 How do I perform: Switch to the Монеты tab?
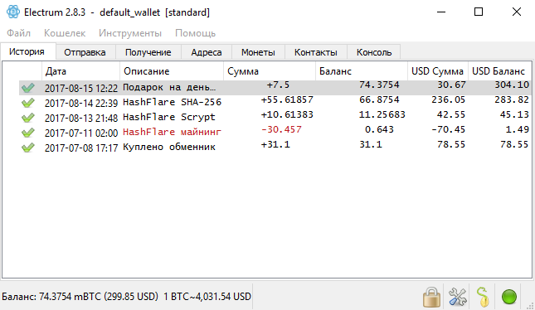[258, 52]
